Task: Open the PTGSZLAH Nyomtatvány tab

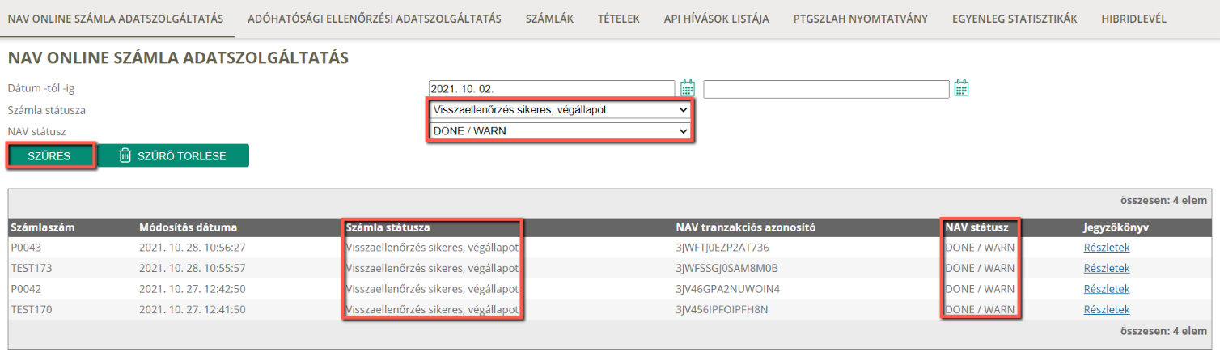Action: coord(860,18)
